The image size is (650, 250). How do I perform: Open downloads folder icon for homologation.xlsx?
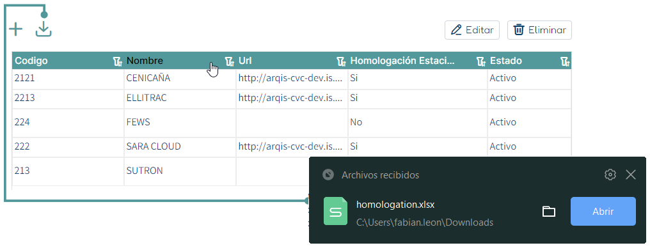tap(549, 212)
